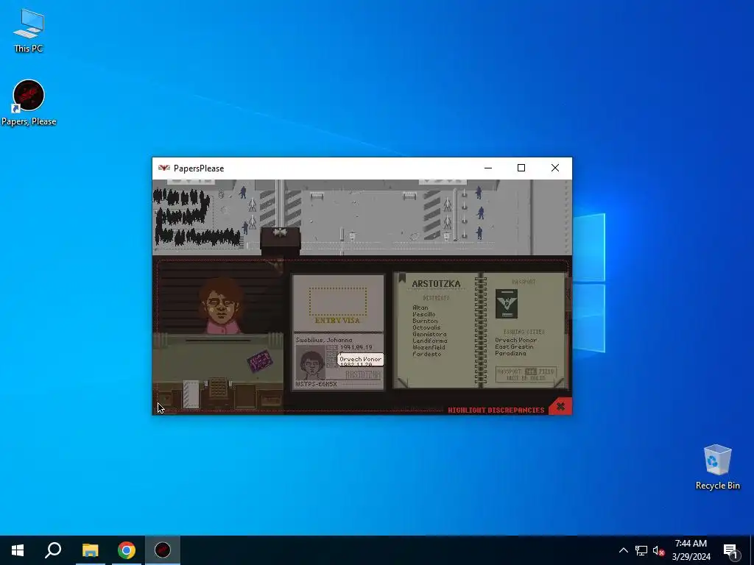Cancel inspection mode with red X button
The height and width of the screenshot is (565, 754).
pyautogui.click(x=560, y=406)
